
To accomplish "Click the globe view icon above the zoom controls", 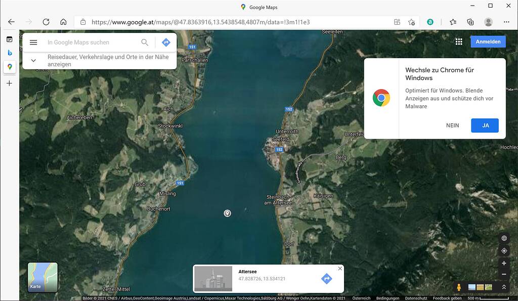I will pyautogui.click(x=504, y=238).
